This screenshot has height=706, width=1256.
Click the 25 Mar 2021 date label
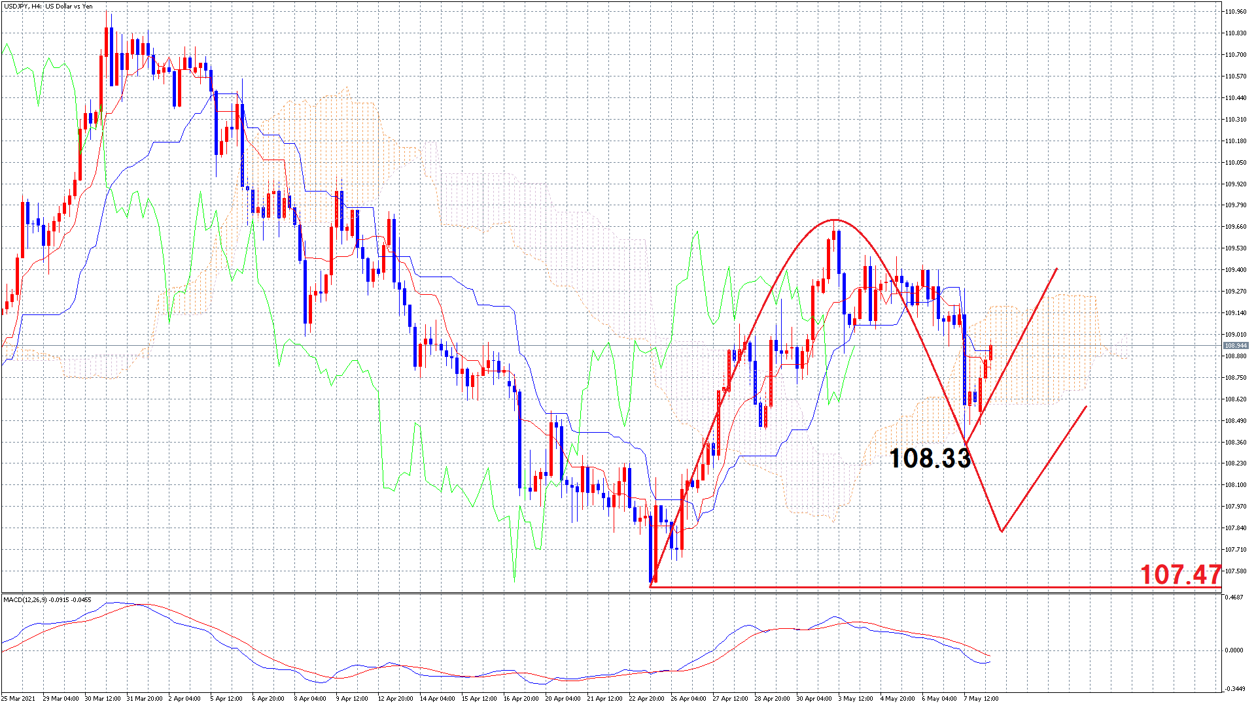(19, 698)
